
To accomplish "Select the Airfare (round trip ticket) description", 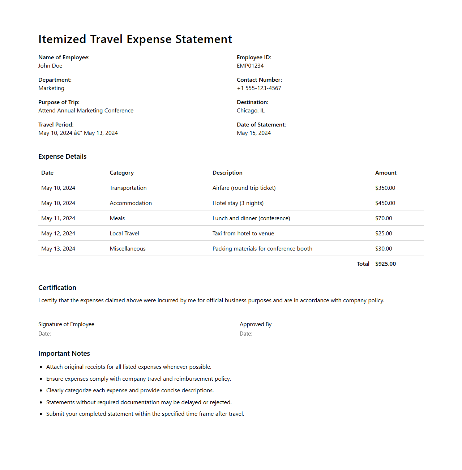I will point(244,188).
